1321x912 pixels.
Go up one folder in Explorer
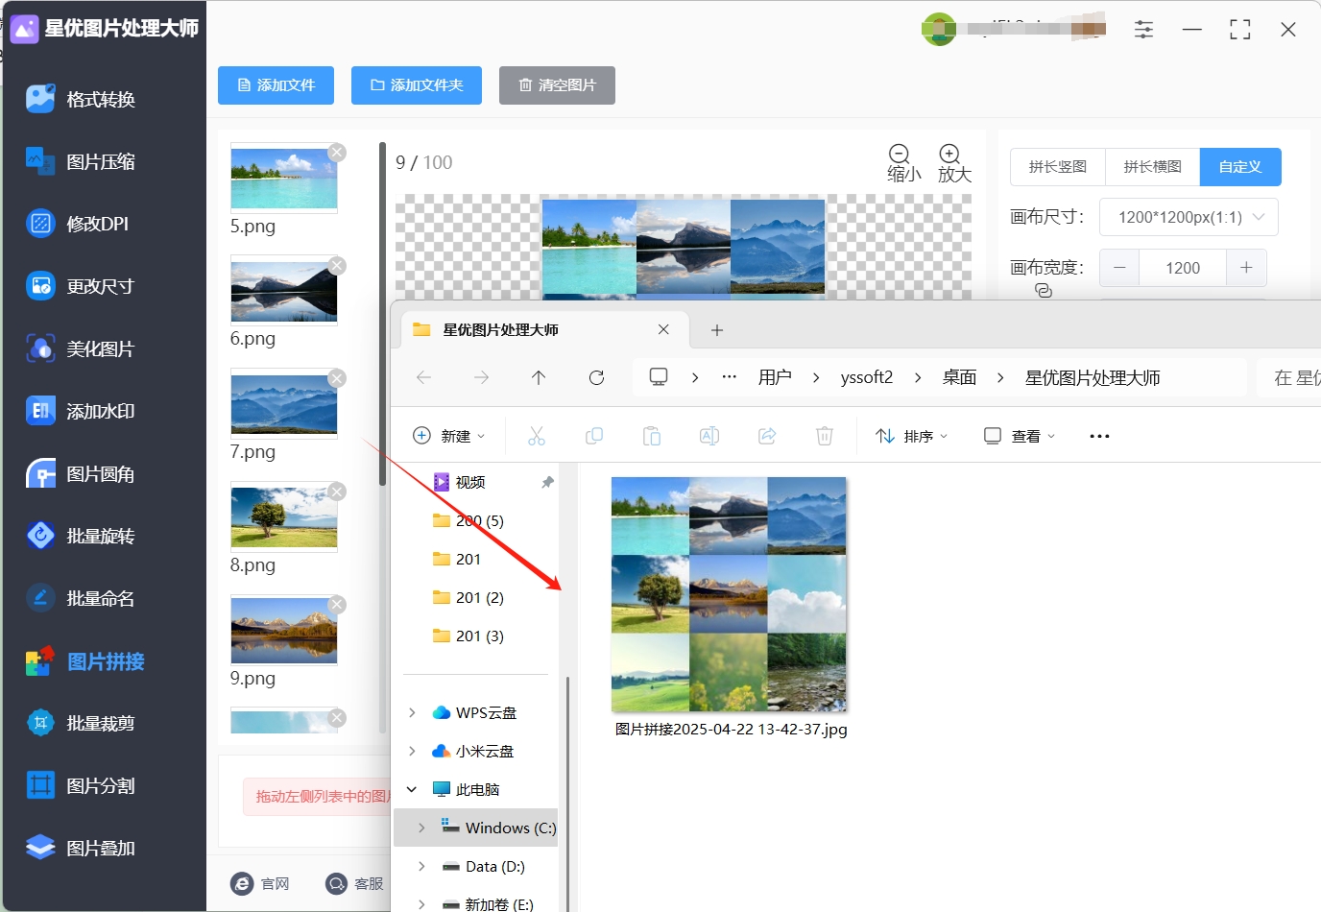coord(539,377)
